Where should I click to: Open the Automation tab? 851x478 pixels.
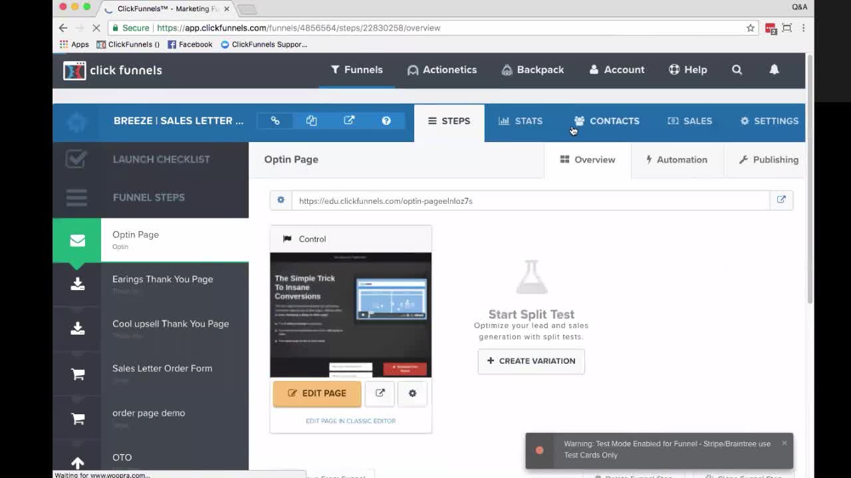click(x=677, y=159)
